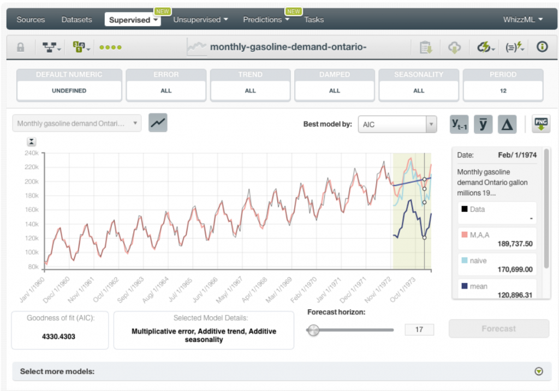Screen dimensions: 559x391
Task: Export chart using the PNG icon
Action: (x=541, y=124)
